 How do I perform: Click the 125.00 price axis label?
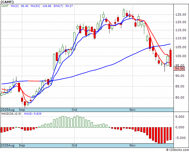[181, 14]
